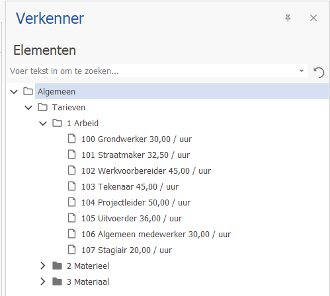Select '106 Algemeen medewerker 30,00 / uur'
Screen dimensions: 330x296
tap(156, 235)
